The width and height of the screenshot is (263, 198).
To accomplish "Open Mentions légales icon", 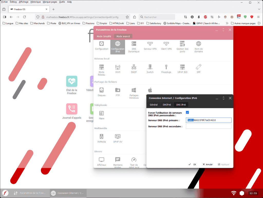I will point(118,163).
